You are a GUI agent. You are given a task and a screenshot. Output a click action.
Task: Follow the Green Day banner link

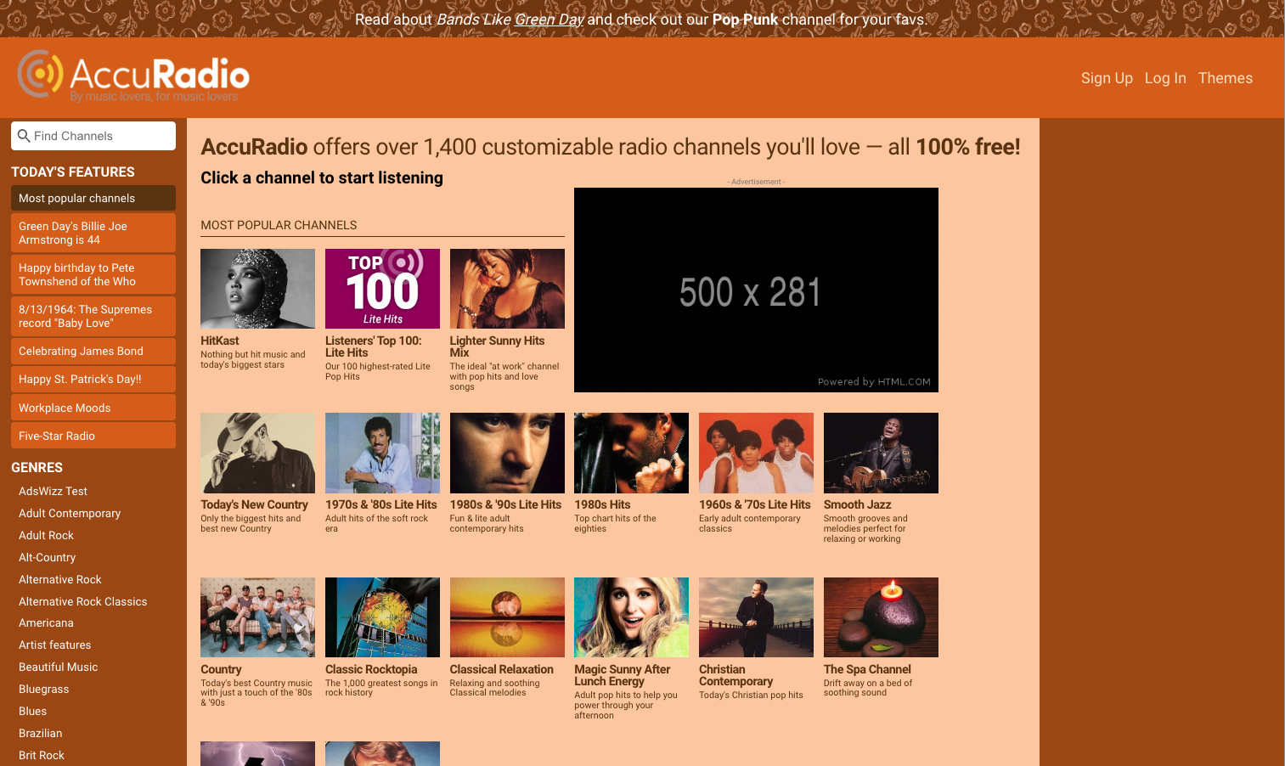549,20
